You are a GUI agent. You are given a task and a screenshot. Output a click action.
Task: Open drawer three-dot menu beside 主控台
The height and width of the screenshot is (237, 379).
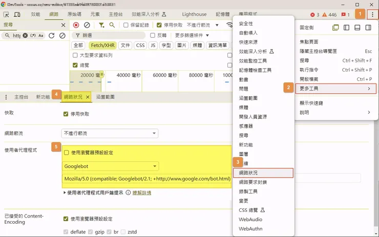(x=6, y=97)
